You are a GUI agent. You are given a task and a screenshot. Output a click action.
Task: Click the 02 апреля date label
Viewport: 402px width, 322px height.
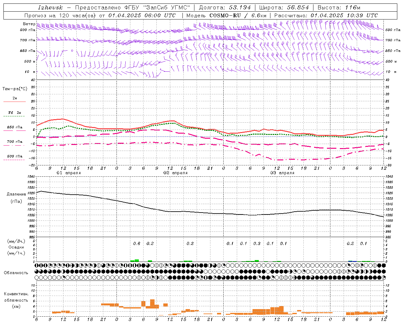tap(175, 173)
